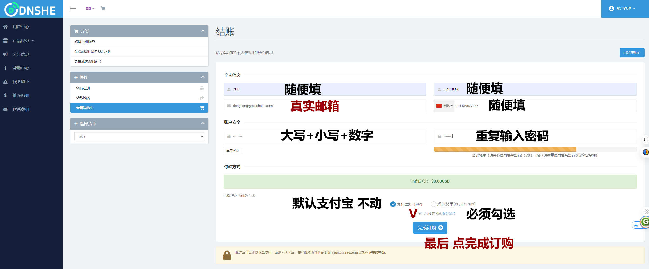This screenshot has height=269, width=649.
Task: Open 联系我们 in sidebar
Action: point(21,109)
